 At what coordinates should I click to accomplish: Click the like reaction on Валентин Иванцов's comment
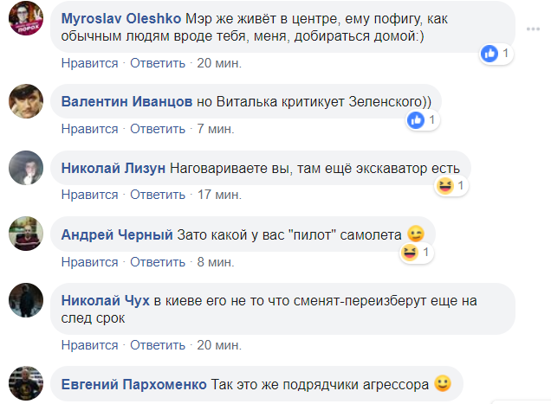(418, 120)
